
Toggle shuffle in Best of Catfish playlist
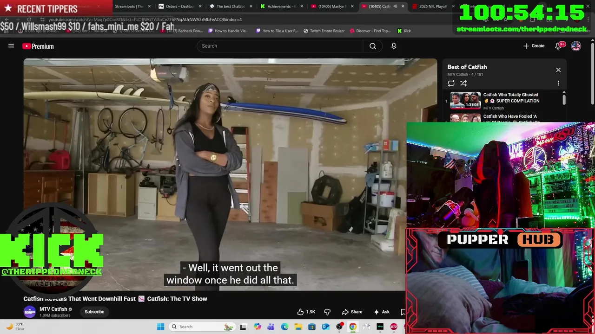(463, 83)
